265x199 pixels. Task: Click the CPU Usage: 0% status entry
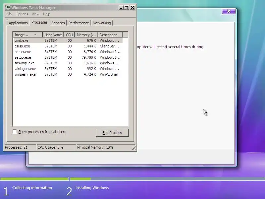click(x=56, y=147)
